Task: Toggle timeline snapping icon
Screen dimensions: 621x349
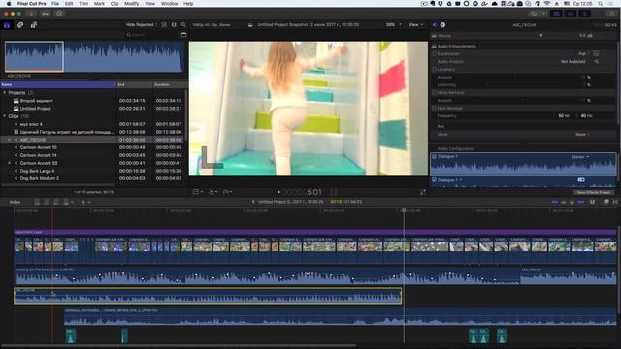Action: [581, 202]
